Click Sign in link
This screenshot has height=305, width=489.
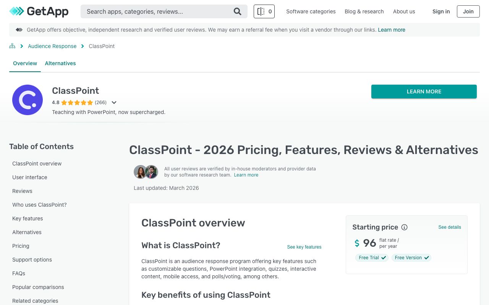[441, 11]
